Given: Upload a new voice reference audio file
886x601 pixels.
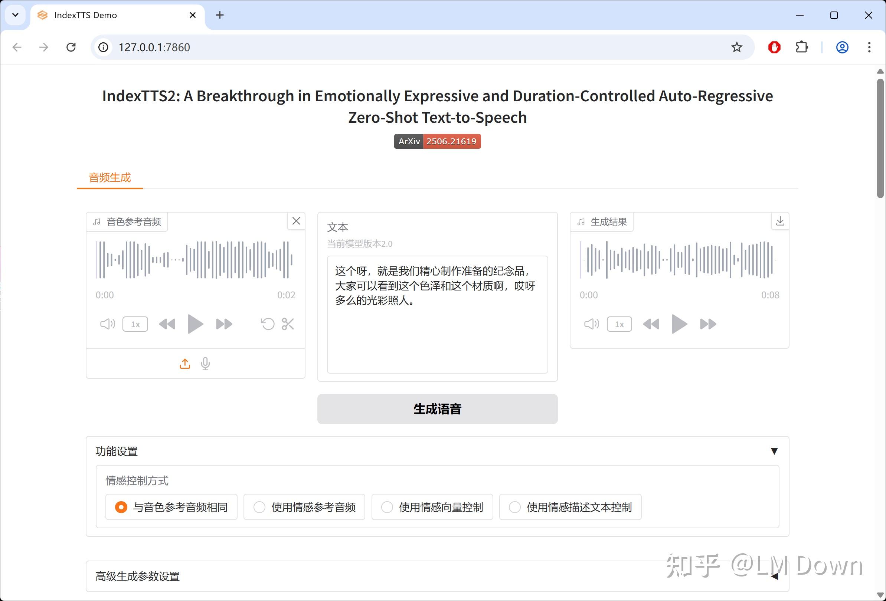Looking at the screenshot, I should (x=184, y=363).
